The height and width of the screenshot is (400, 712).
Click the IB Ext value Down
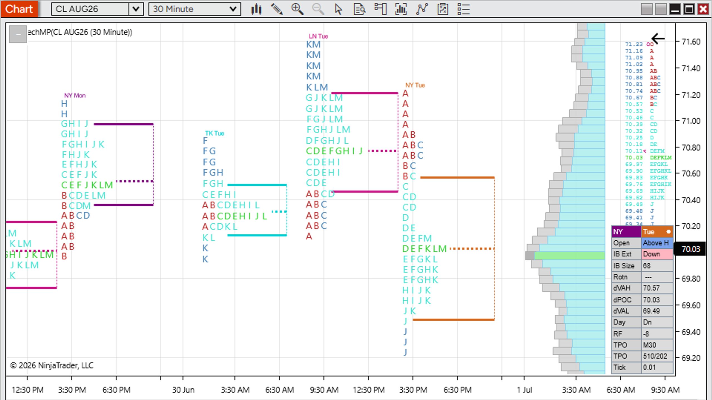click(x=657, y=254)
